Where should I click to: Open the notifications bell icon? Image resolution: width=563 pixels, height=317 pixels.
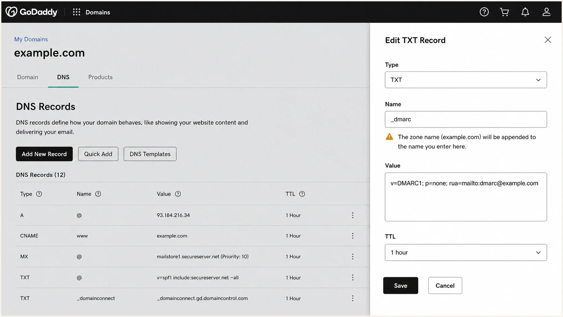coord(525,12)
